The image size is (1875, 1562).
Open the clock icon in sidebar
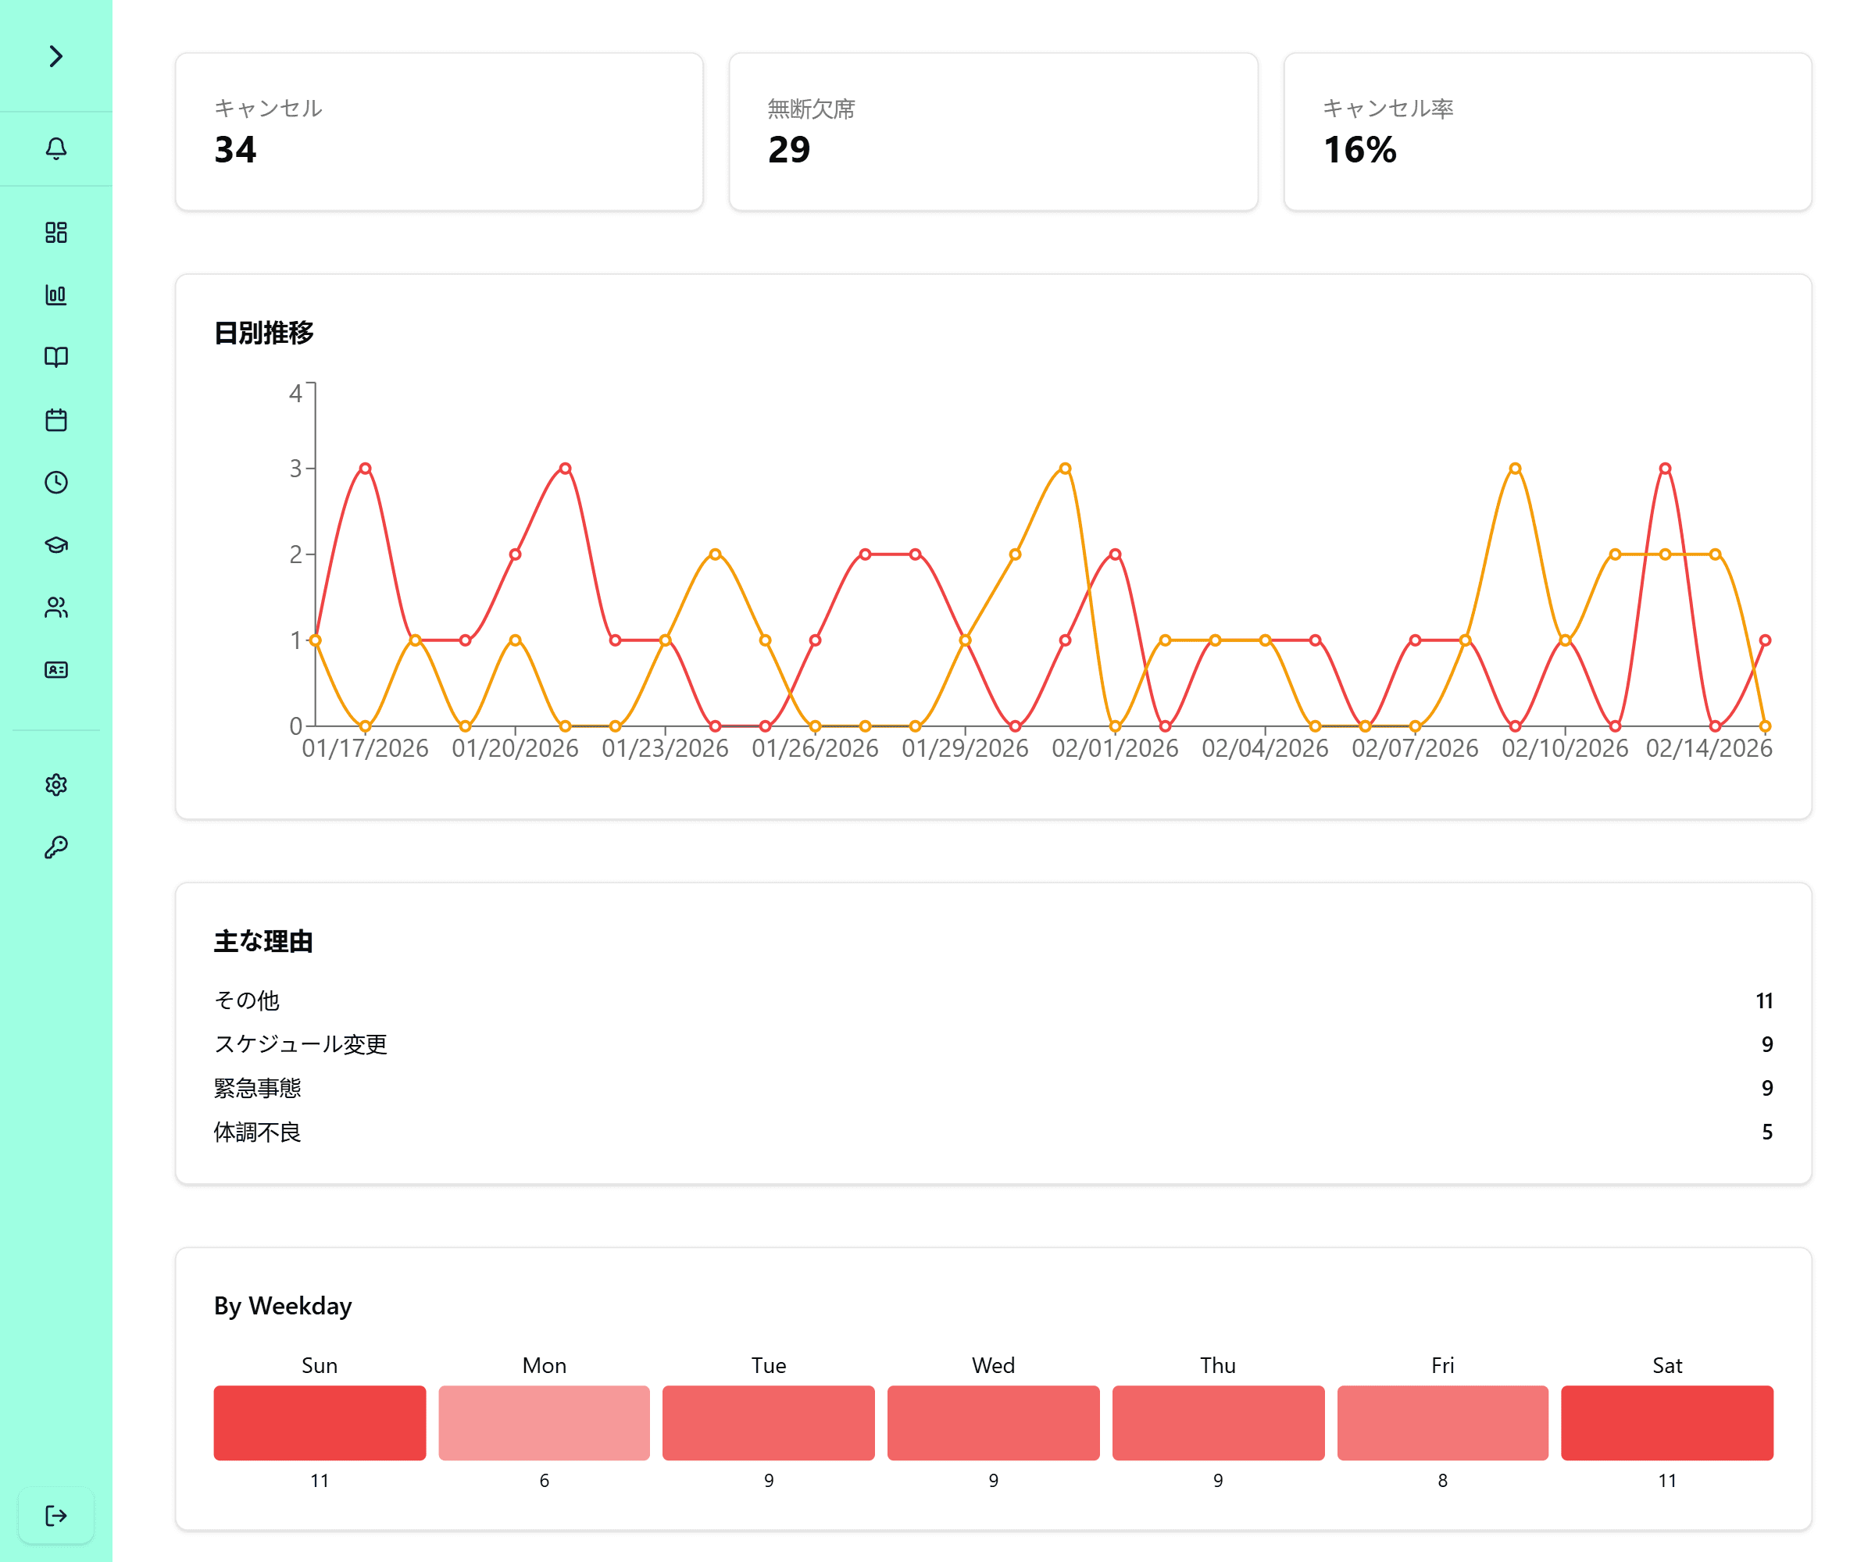[x=55, y=482]
